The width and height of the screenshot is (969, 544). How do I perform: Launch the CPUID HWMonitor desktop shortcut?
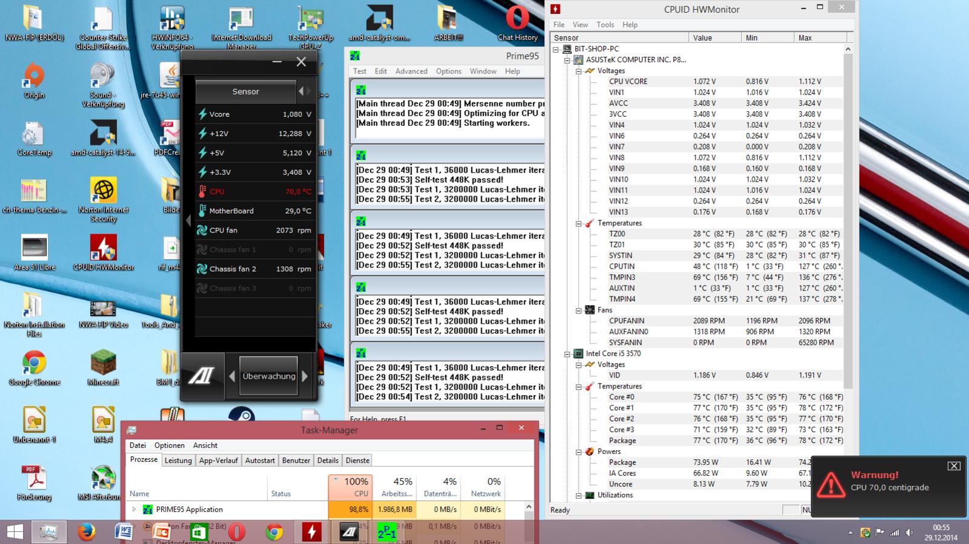coord(103,254)
